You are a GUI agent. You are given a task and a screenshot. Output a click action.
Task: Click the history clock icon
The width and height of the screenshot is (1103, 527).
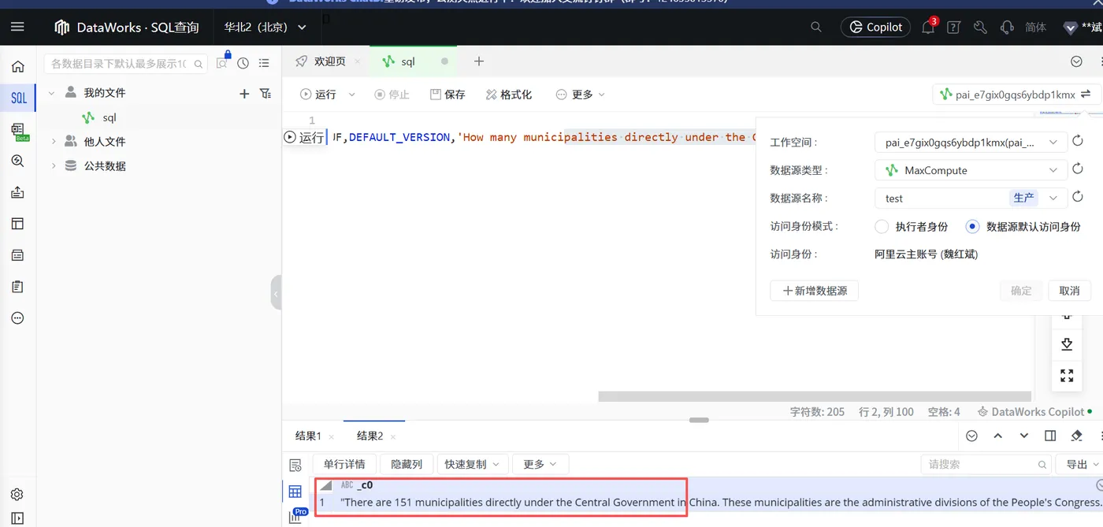(243, 63)
